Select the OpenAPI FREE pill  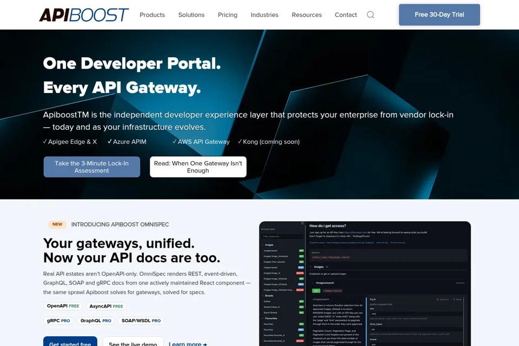pos(63,306)
